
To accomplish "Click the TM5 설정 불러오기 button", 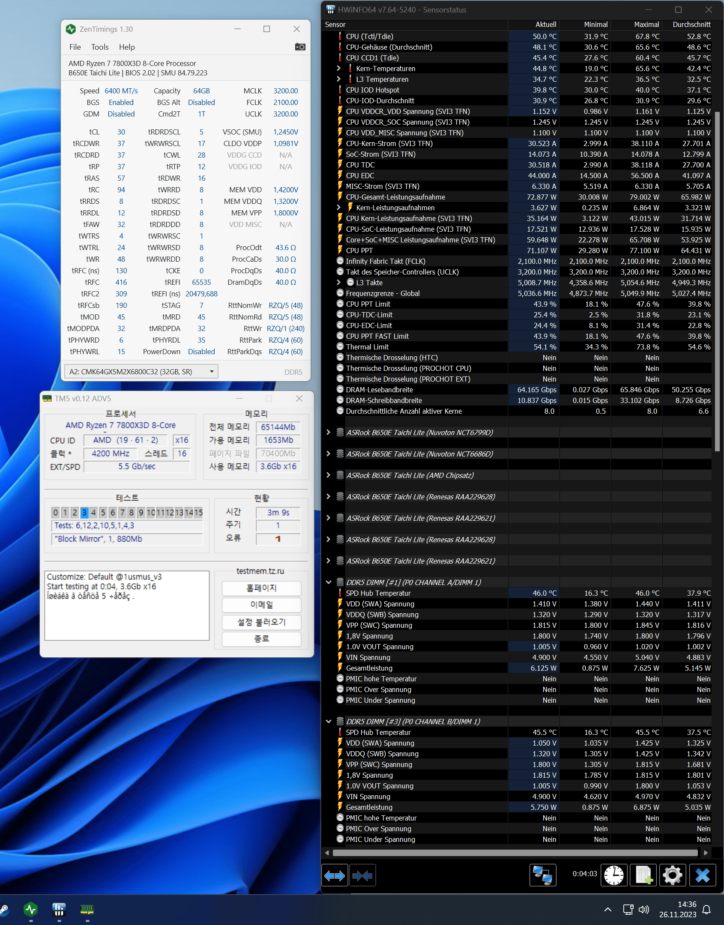I will [x=261, y=622].
